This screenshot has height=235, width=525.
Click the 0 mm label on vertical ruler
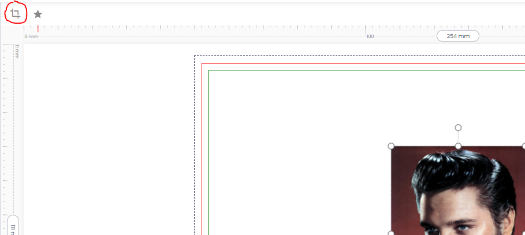[x=17, y=51]
